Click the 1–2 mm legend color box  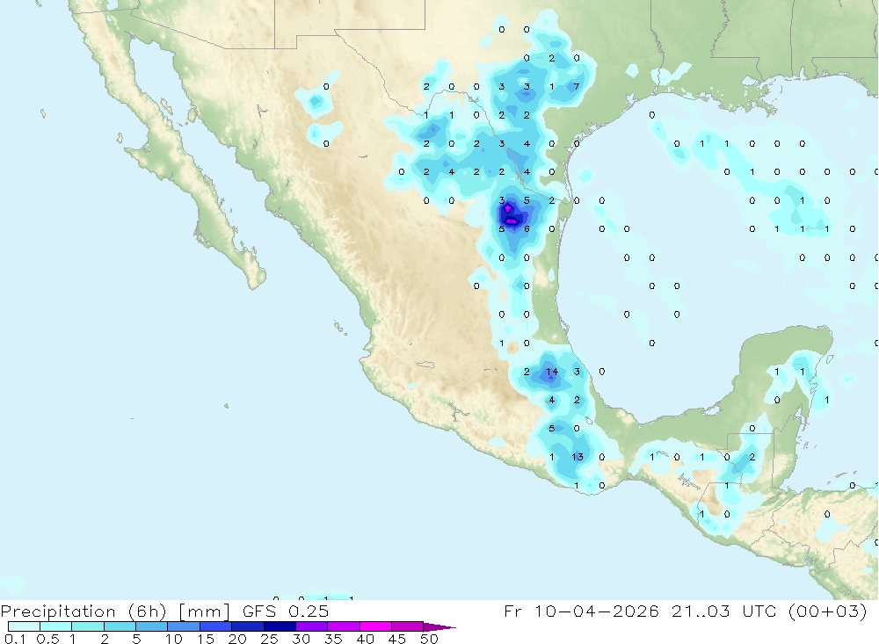tap(88, 626)
